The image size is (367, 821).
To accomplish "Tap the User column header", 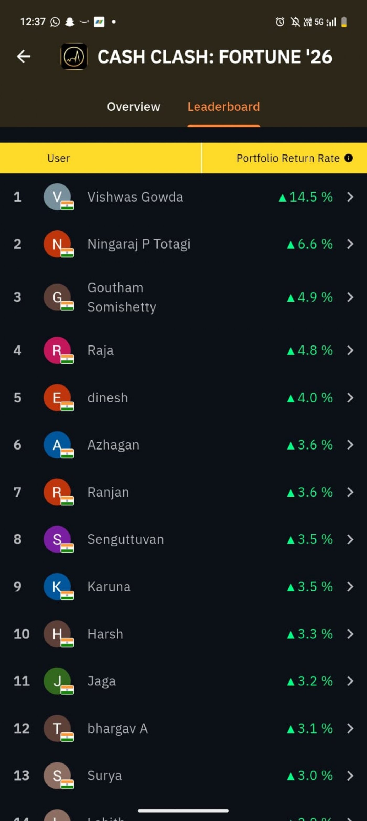I will point(58,158).
